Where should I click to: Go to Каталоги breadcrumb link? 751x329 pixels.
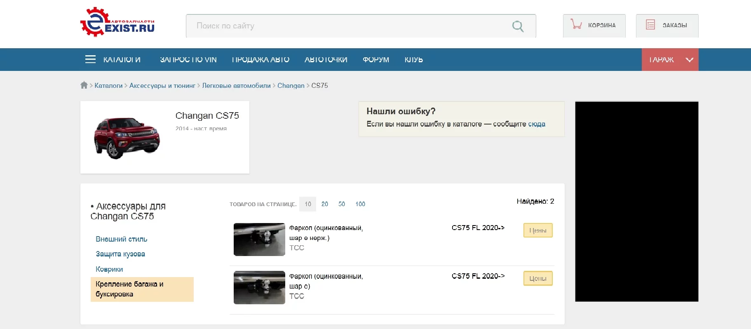(108, 85)
